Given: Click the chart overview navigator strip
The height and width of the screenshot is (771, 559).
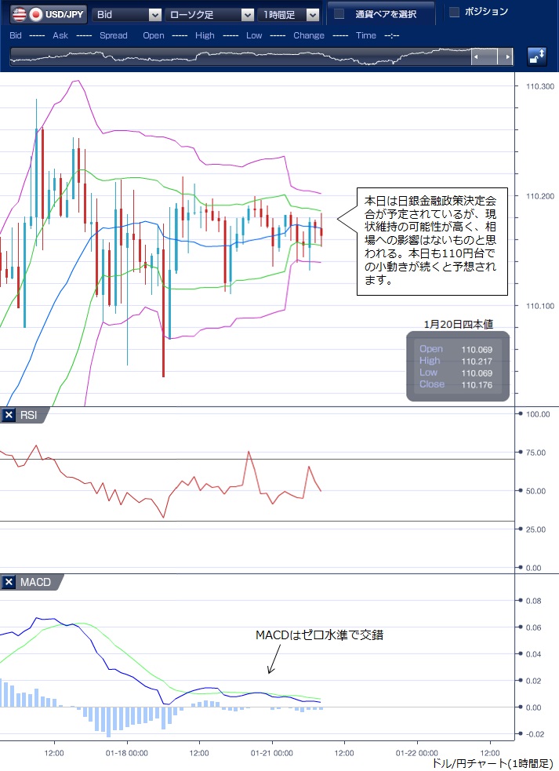Looking at the screenshot, I should [x=235, y=57].
